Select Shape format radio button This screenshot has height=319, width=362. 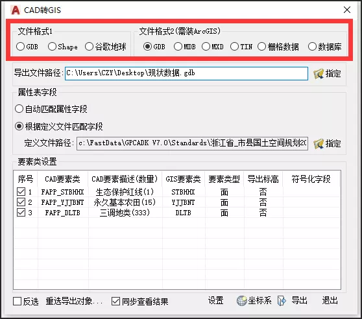tap(52, 47)
